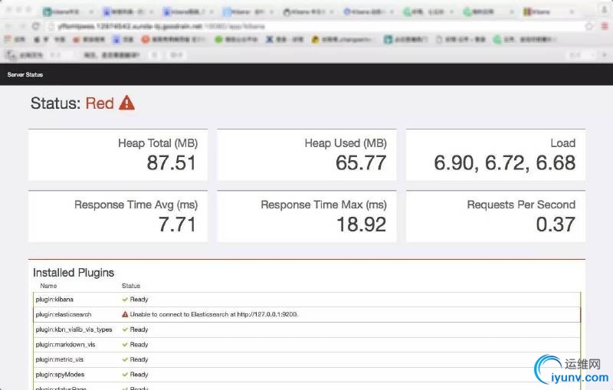The image size is (613, 390).
Task: Select the Heap Total (MB) label
Action: [158, 143]
